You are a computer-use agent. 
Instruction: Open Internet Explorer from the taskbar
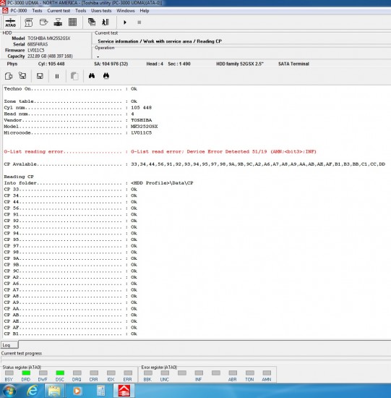[33, 390]
